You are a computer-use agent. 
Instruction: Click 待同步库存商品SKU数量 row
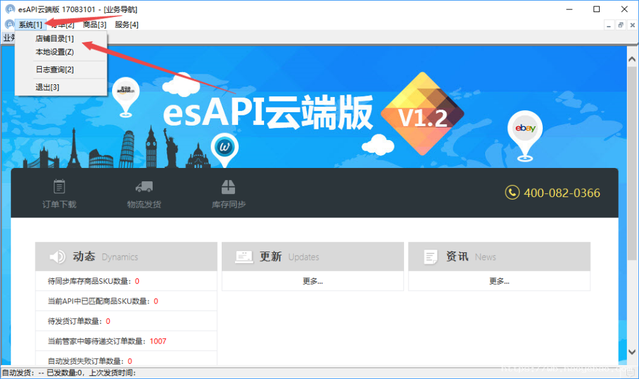point(126,281)
